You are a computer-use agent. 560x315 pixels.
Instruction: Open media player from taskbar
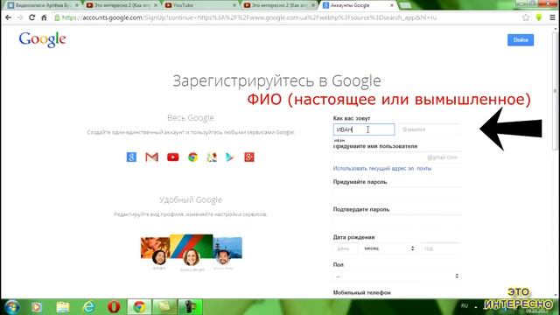37,307
